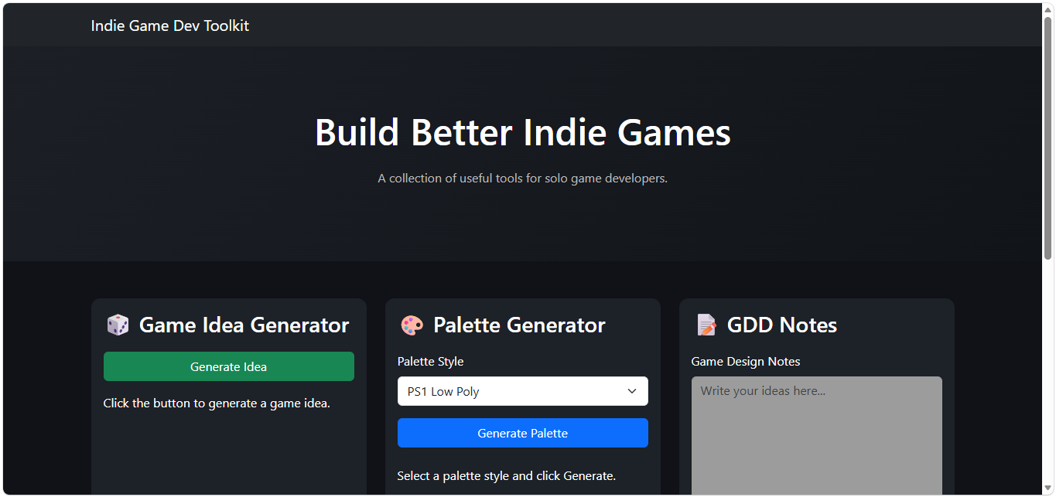Image resolution: width=1056 pixels, height=497 pixels.
Task: Click the scrollbar up arrow
Action: click(x=1047, y=9)
